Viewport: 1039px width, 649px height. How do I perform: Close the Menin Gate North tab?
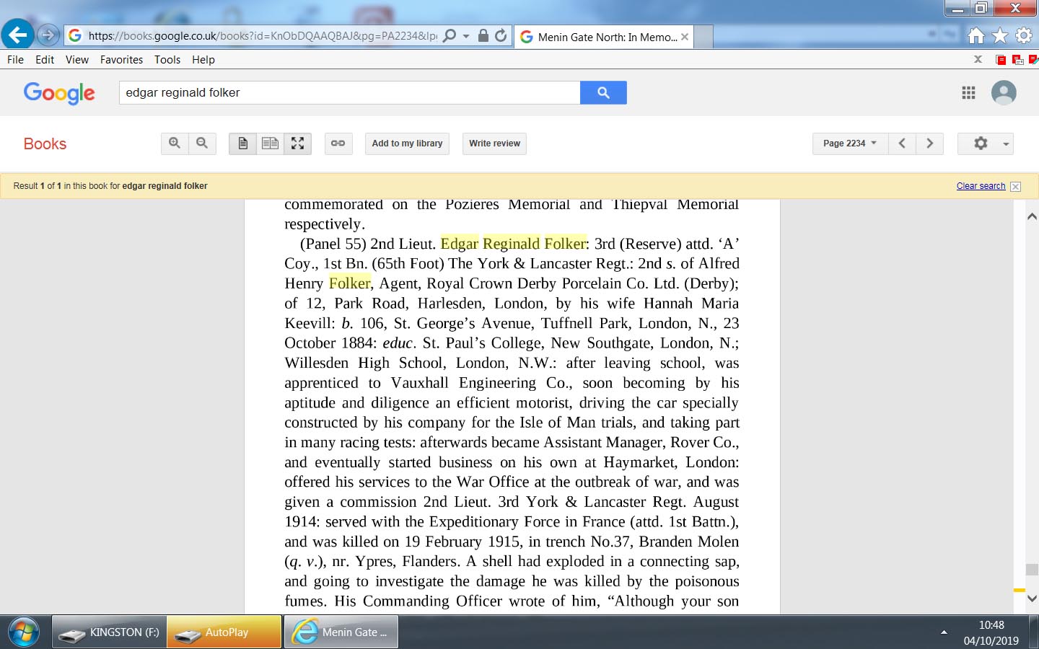(685, 37)
